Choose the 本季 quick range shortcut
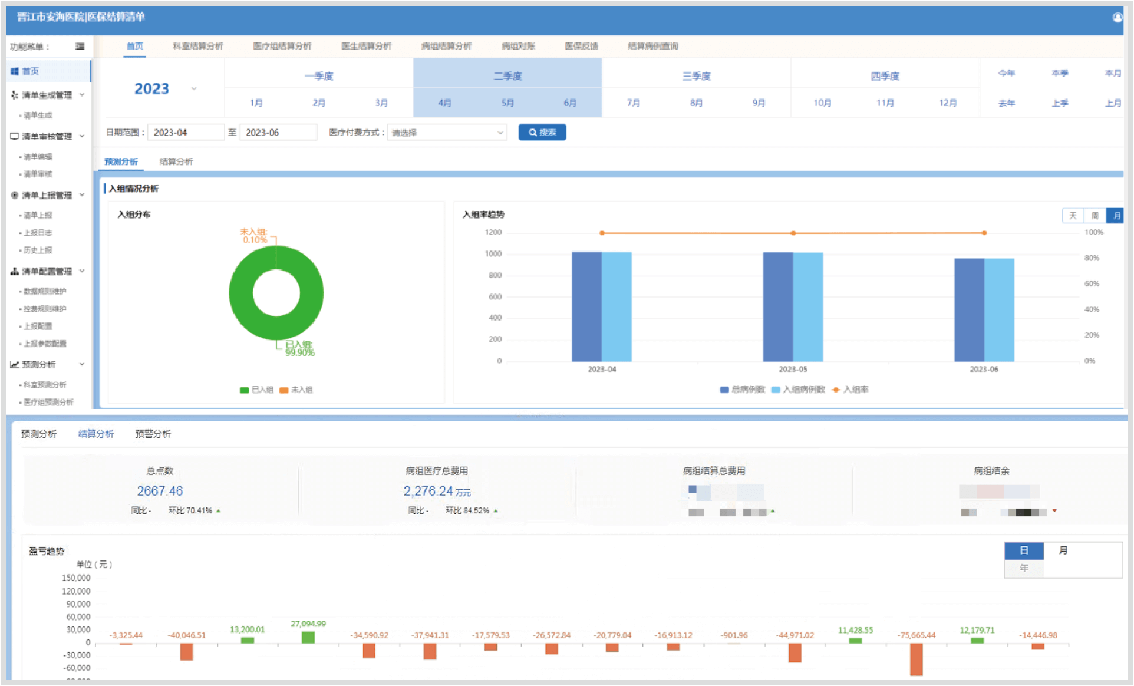1134x686 pixels. pos(1060,73)
